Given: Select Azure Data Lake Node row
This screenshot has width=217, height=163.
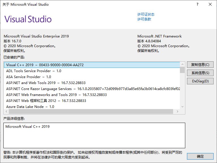Looking at the screenshot, I should pyautogui.click(x=92, y=106).
